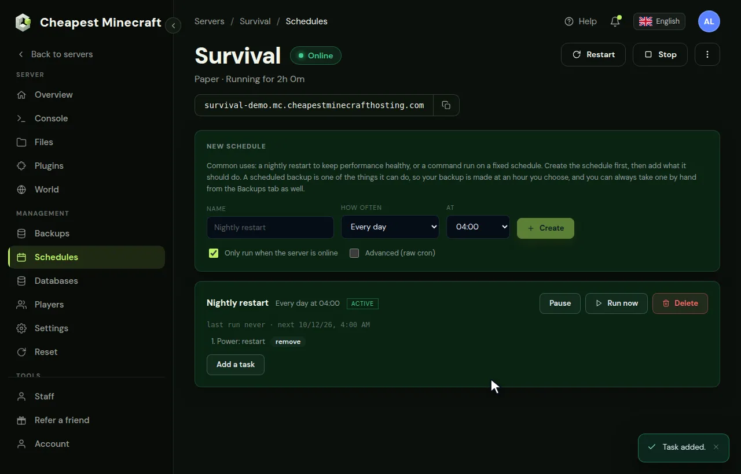Collapse the sidebar with the chevron button
The image size is (741, 474).
(x=173, y=25)
